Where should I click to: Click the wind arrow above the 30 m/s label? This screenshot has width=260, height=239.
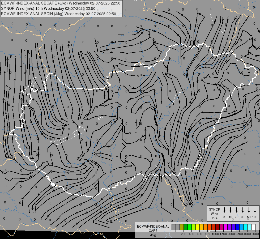coord(242,210)
